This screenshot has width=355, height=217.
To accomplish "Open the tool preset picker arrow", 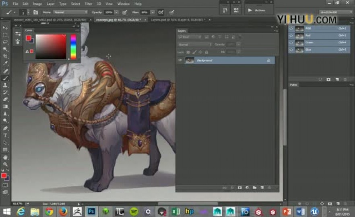I will click(x=14, y=12).
